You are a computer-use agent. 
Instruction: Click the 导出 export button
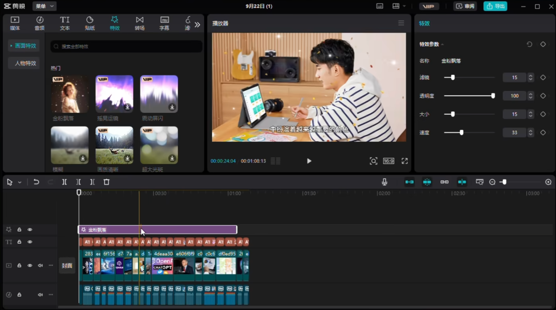point(495,6)
